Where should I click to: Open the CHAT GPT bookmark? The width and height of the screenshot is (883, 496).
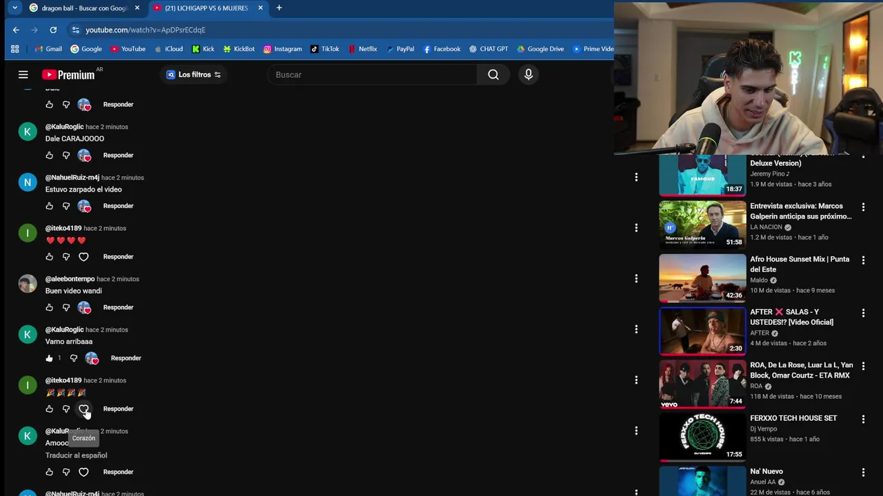(x=488, y=49)
